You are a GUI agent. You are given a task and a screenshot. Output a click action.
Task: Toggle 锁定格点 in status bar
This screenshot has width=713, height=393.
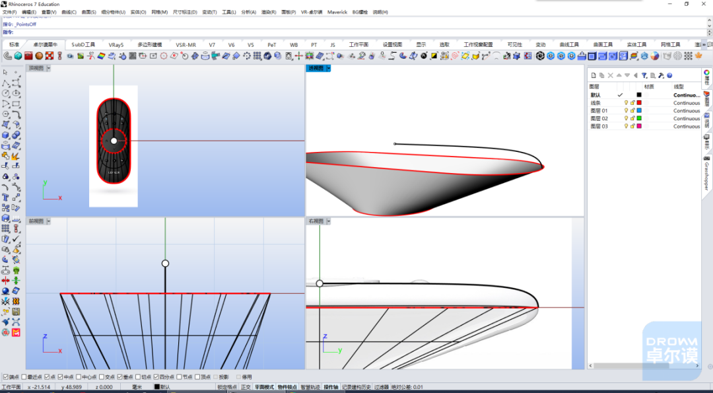tap(227, 387)
